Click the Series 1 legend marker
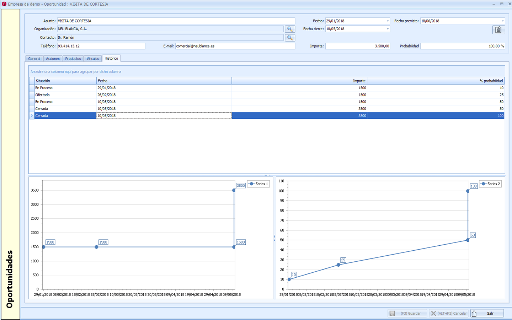The image size is (512, 320). 252,184
